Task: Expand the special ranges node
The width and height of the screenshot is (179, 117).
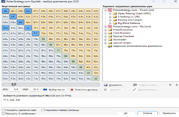Action: [106, 43]
